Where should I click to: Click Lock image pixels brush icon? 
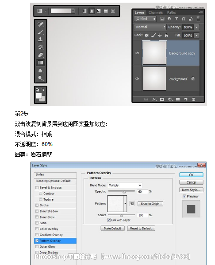click(x=154, y=36)
